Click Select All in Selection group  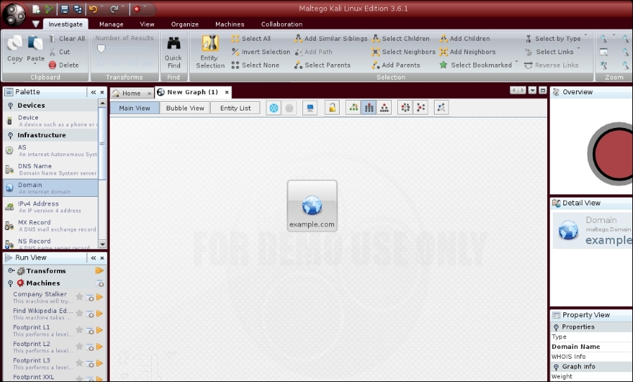pyautogui.click(x=250, y=39)
